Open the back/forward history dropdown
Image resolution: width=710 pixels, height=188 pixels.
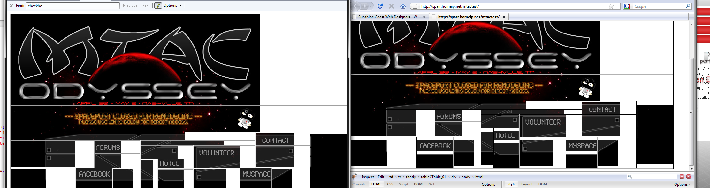tap(371, 6)
